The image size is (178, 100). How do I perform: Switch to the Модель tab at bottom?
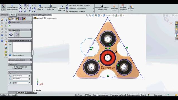pyautogui.click(x=21, y=92)
